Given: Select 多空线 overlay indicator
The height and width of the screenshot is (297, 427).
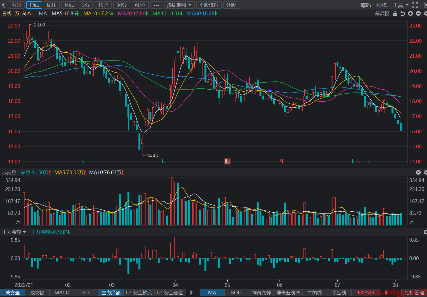Looking at the screenshot, I should pos(339,293).
